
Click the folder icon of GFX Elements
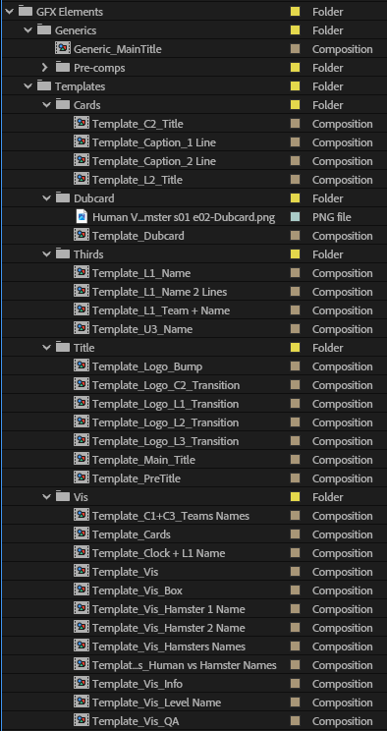click(26, 11)
